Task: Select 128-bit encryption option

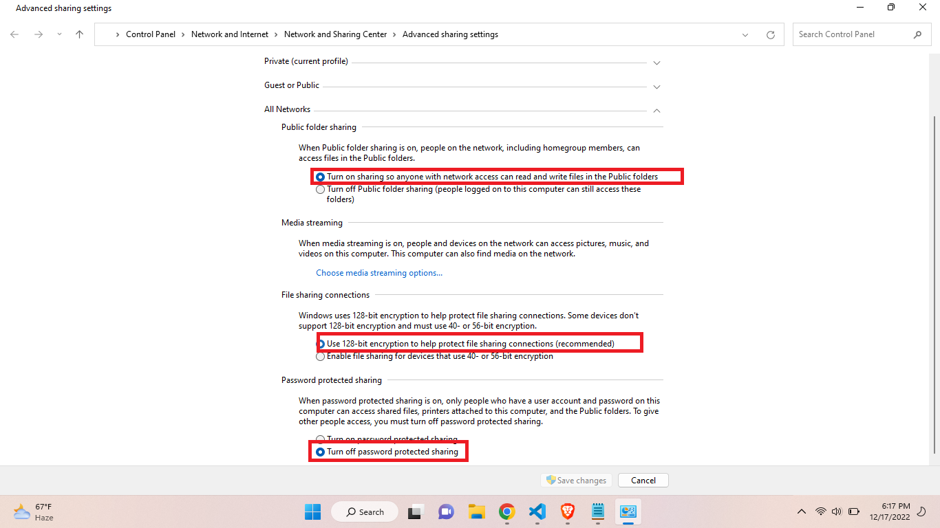Action: tap(320, 344)
